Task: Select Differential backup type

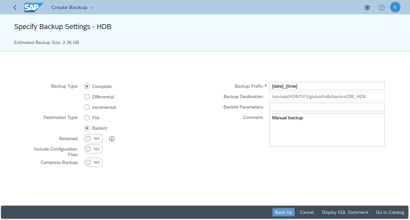Action: (87, 97)
